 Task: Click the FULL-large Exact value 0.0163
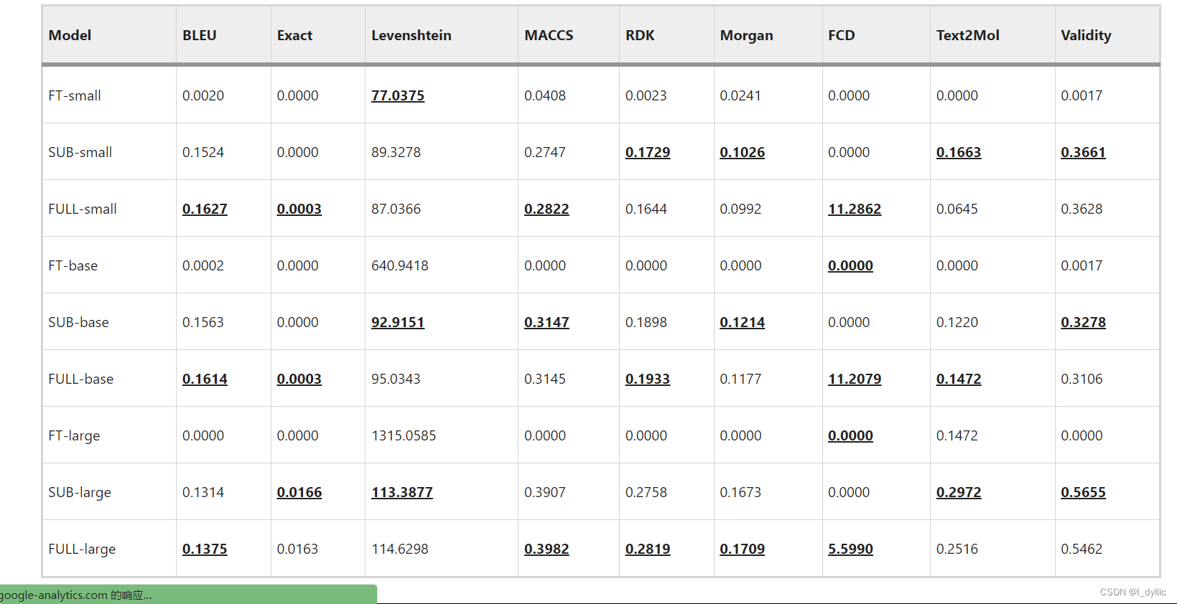click(297, 549)
